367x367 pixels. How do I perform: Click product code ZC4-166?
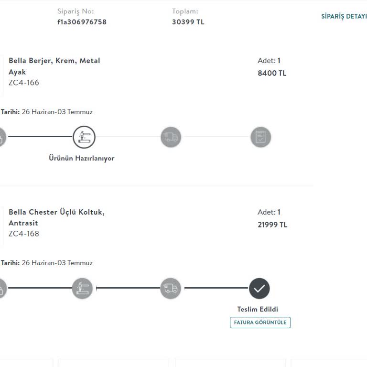[x=24, y=83]
